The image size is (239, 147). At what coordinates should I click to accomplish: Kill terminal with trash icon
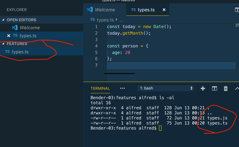pos(226,88)
